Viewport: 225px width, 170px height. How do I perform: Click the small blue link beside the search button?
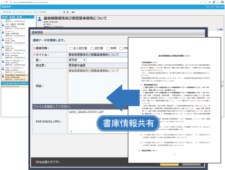click(x=73, y=12)
